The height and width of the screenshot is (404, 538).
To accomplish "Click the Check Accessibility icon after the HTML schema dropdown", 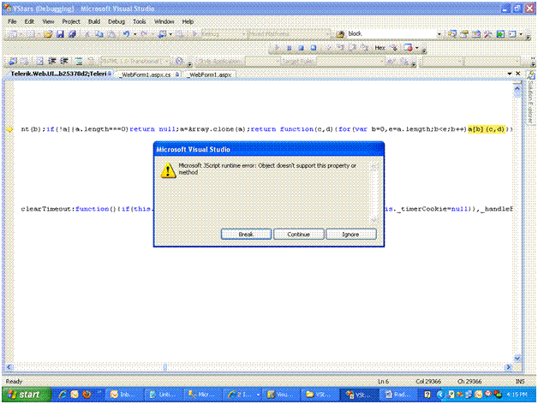I will coord(179,61).
